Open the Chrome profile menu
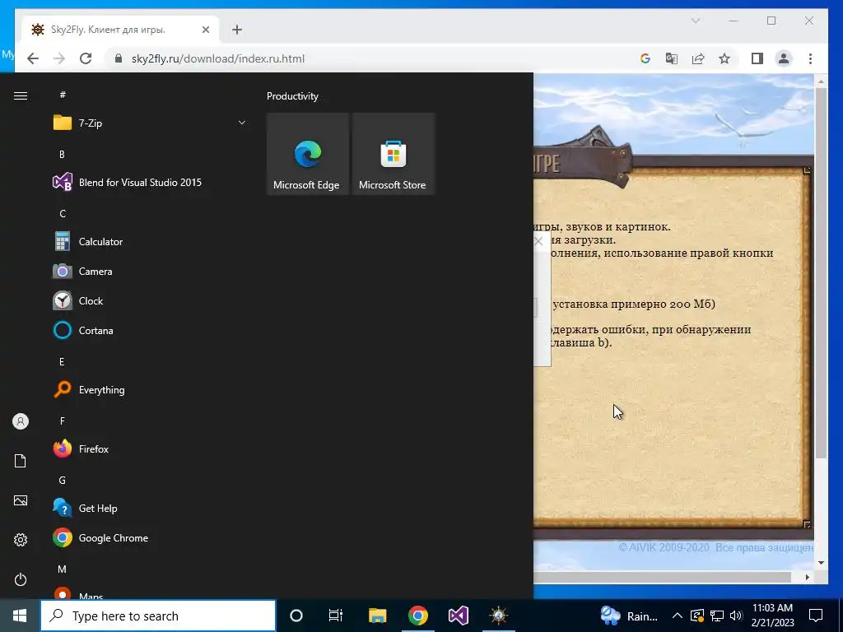The image size is (843, 632). (x=784, y=58)
